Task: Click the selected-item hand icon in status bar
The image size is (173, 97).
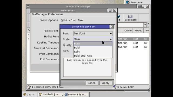Action: click(29, 87)
